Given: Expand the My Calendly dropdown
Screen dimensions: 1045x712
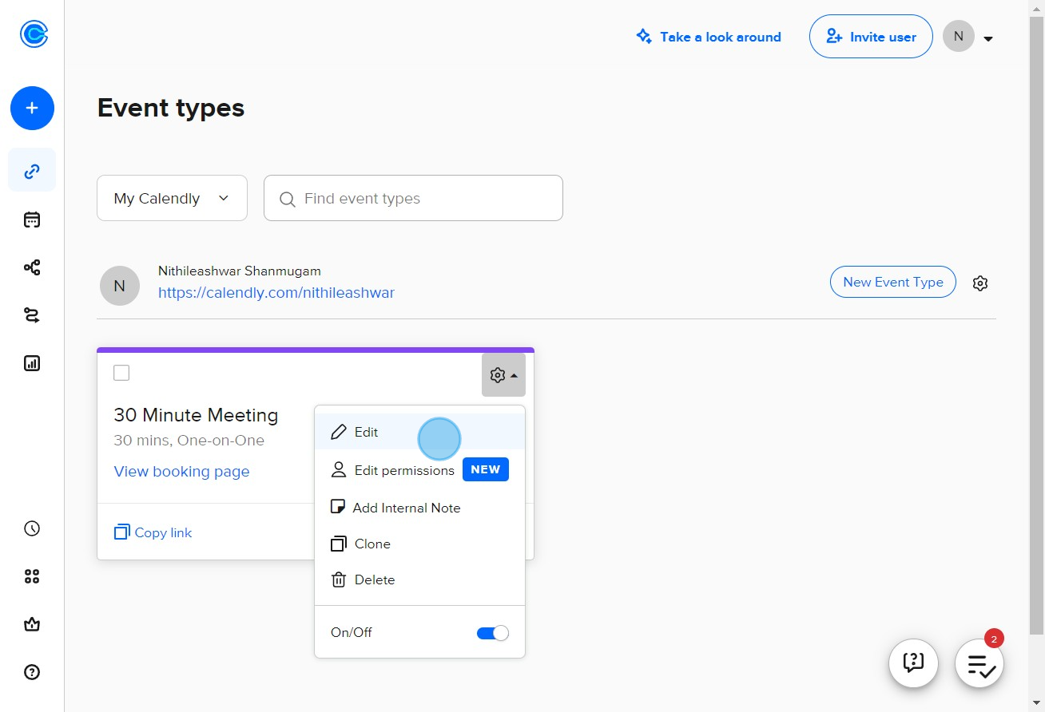Looking at the screenshot, I should coord(172,198).
